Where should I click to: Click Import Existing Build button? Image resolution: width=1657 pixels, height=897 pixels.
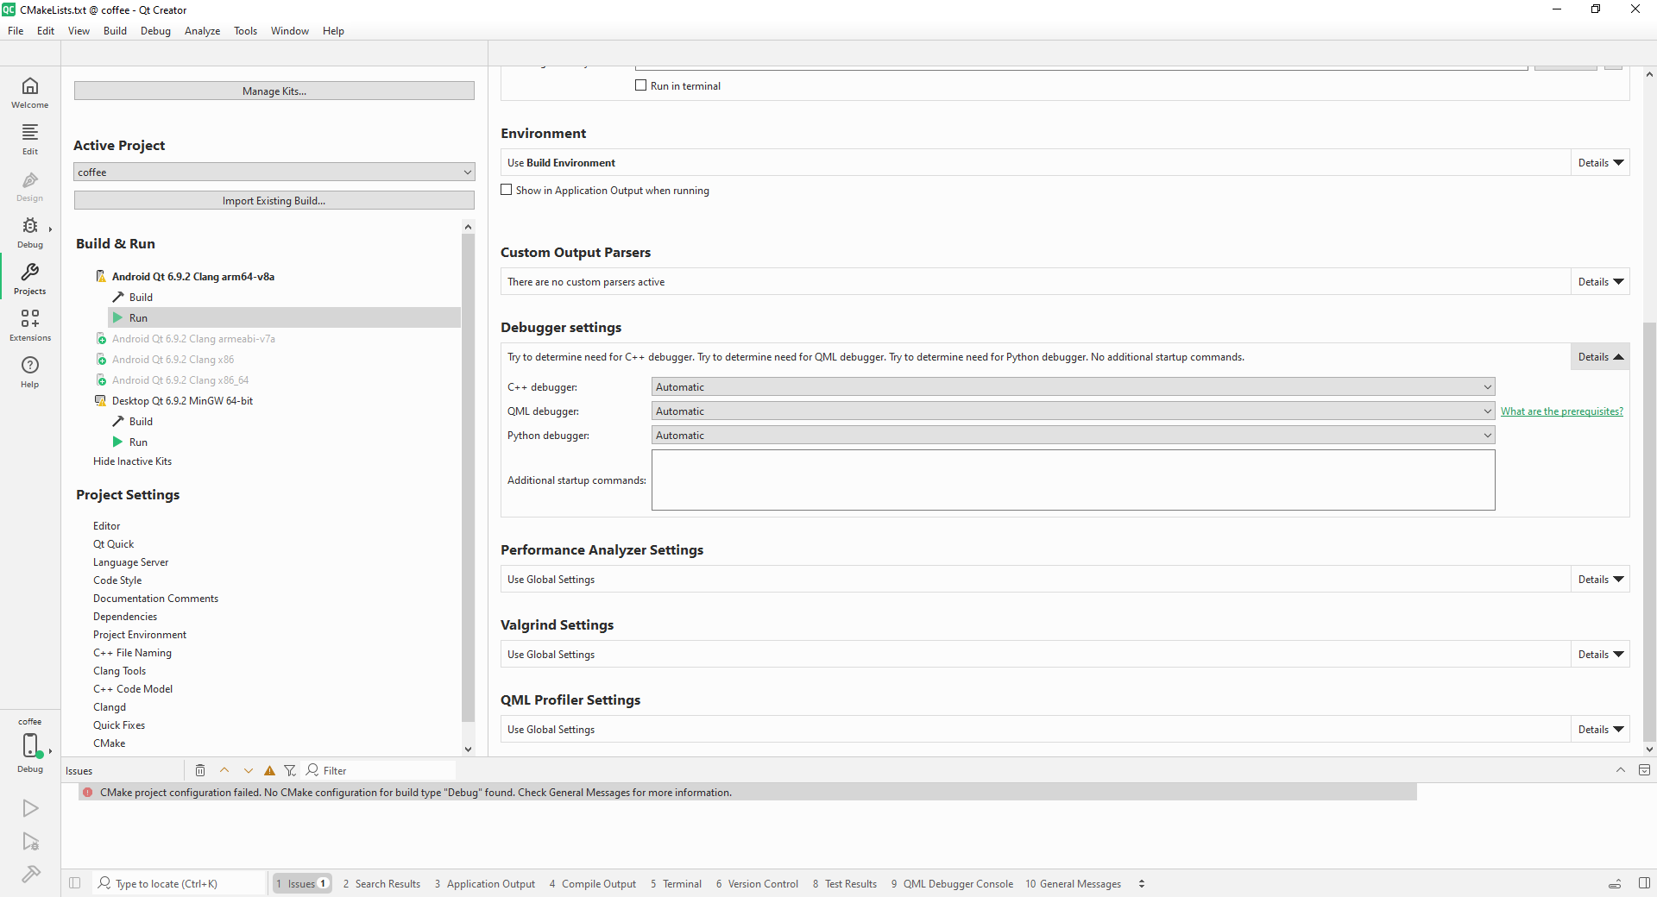tap(274, 200)
